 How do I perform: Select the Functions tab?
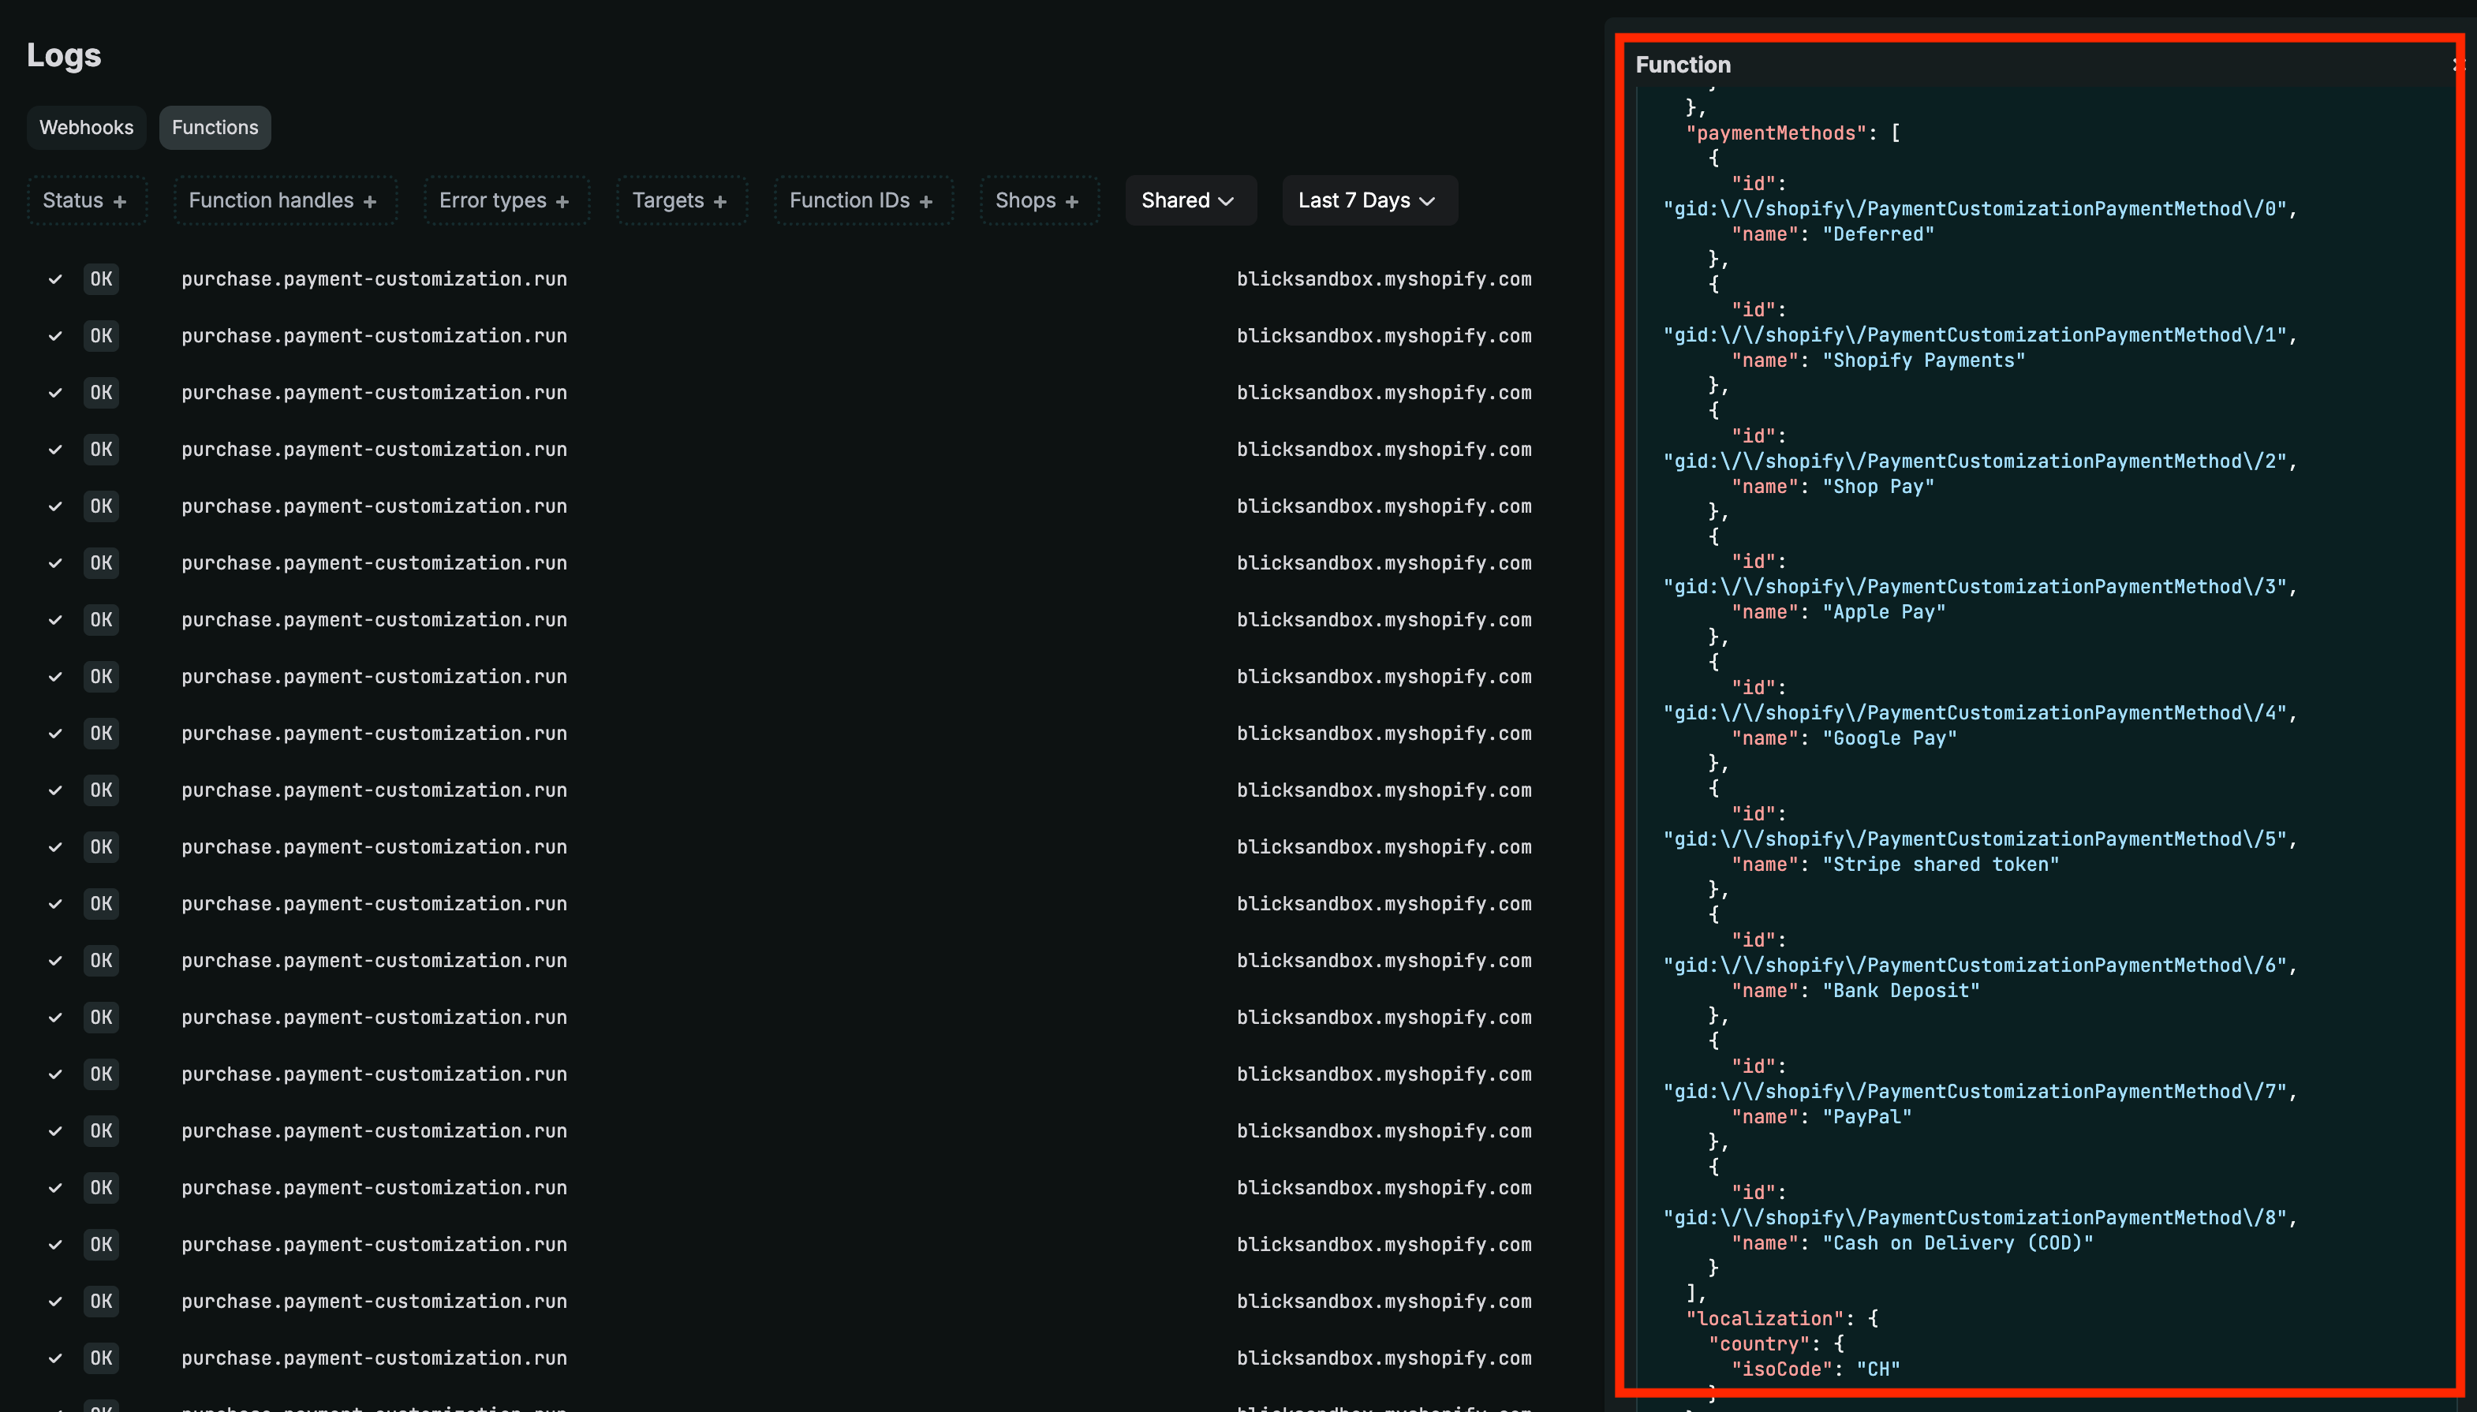215,127
